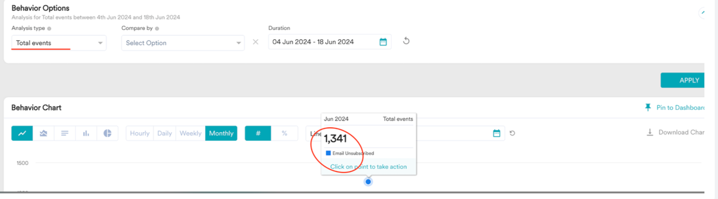Screen dimensions: 718x199
Task: Toggle the Hourly granularity
Action: pos(140,133)
